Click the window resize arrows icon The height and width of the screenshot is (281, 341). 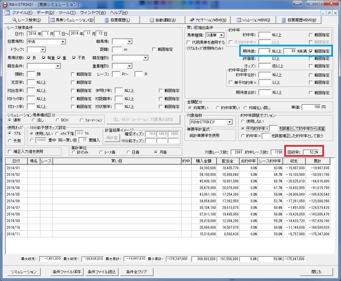click(x=298, y=3)
